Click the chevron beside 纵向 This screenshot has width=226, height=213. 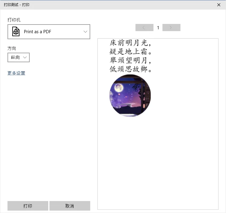coord(25,57)
